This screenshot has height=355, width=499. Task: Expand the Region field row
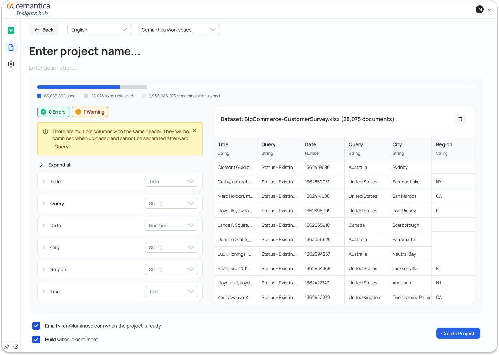pyautogui.click(x=44, y=269)
